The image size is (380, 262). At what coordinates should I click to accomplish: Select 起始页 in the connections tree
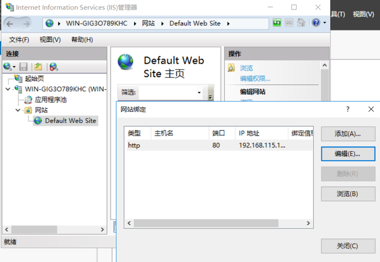[34, 79]
